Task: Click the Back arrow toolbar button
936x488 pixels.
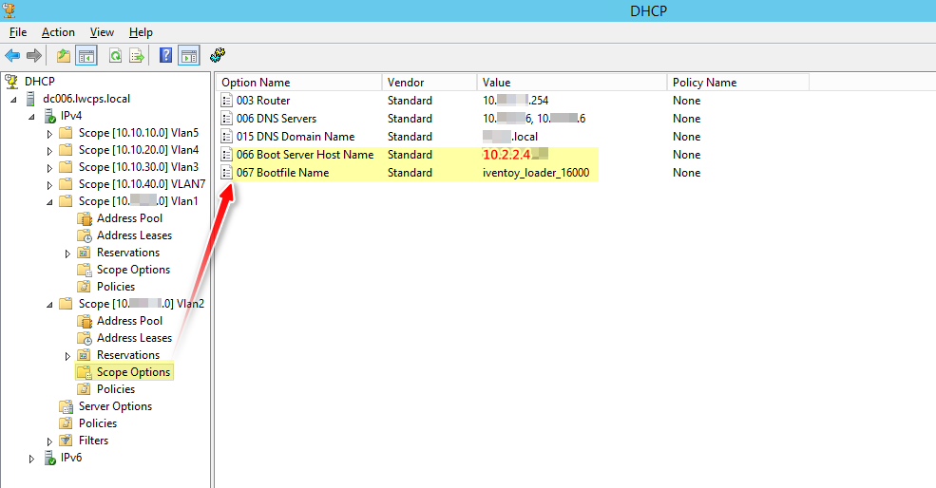Action: 12,56
